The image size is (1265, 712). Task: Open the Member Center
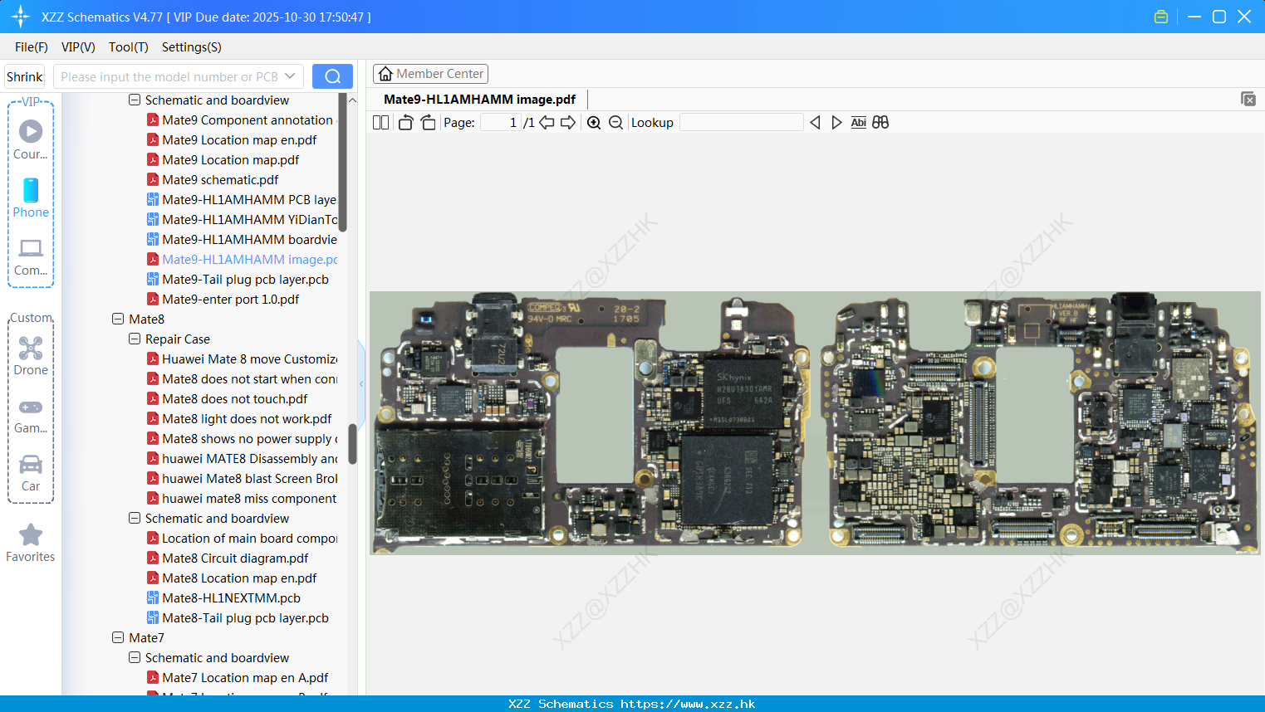point(430,74)
